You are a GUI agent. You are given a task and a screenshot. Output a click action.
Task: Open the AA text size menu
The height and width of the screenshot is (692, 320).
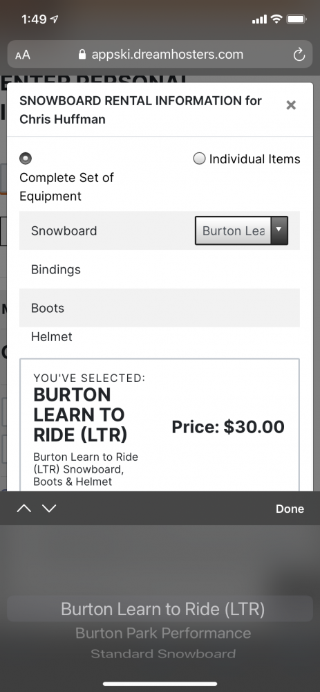[x=23, y=55]
